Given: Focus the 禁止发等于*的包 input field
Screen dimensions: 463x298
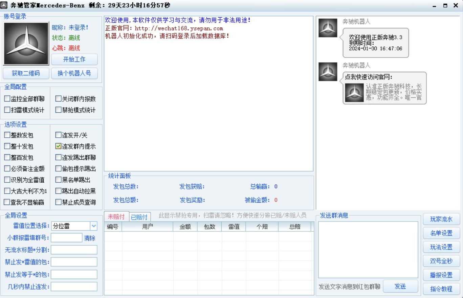Looking at the screenshot, I should (74, 274).
